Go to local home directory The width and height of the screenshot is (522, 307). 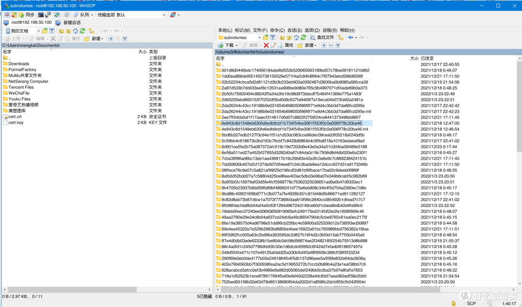pos(75,31)
